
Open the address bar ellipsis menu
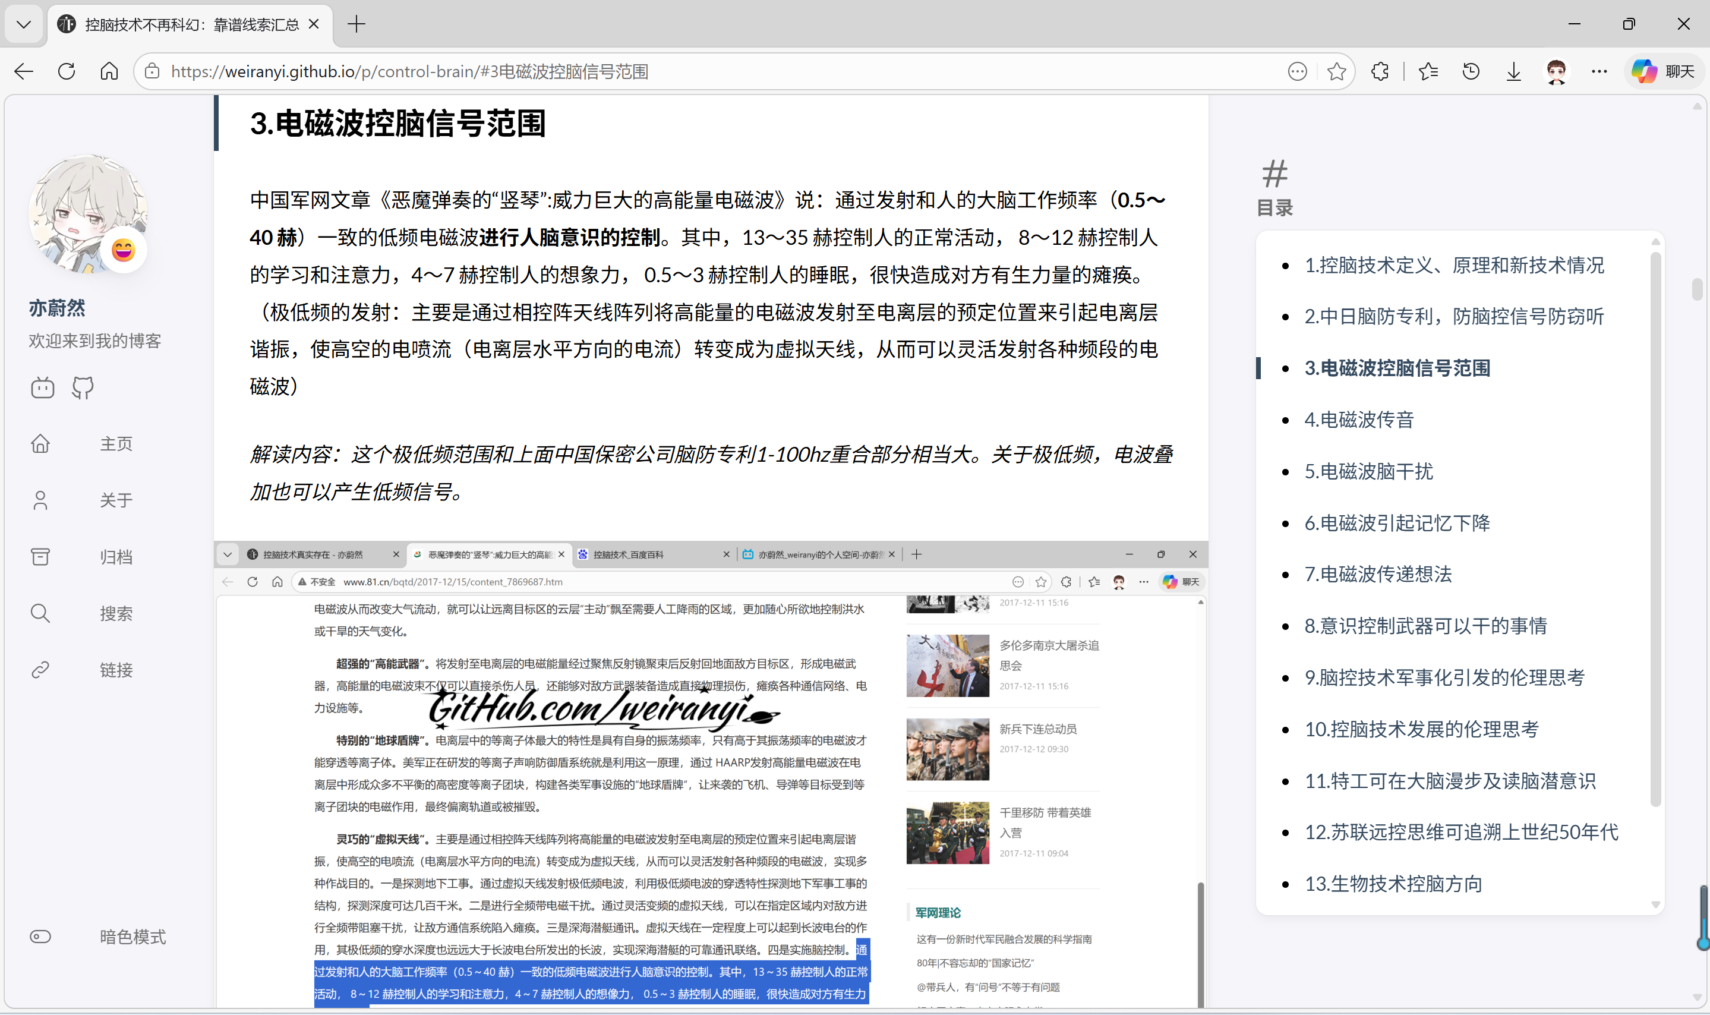pos(1297,71)
